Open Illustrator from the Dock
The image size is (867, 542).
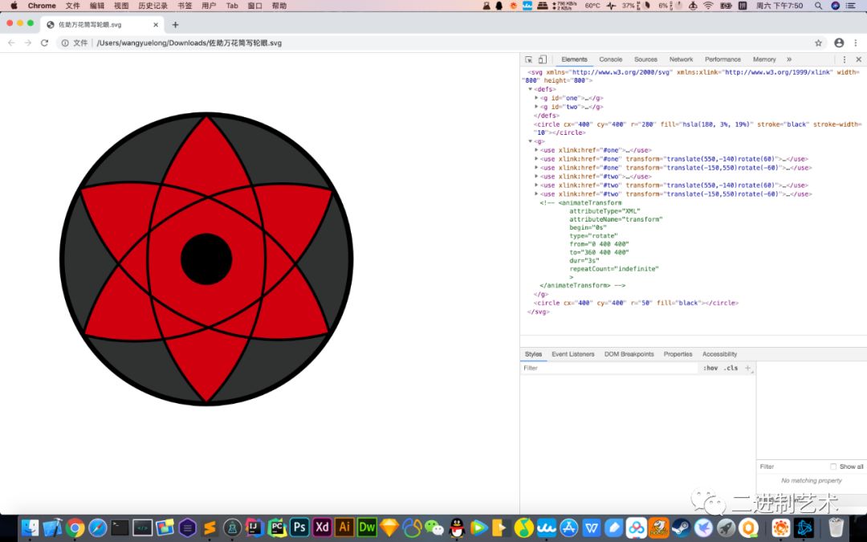click(344, 527)
